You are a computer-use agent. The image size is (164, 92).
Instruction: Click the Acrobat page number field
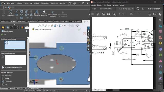pos(120,14)
